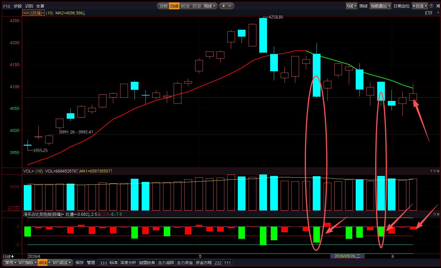Select the 222 template tab
This screenshot has height=268, width=441.
(218, 263)
